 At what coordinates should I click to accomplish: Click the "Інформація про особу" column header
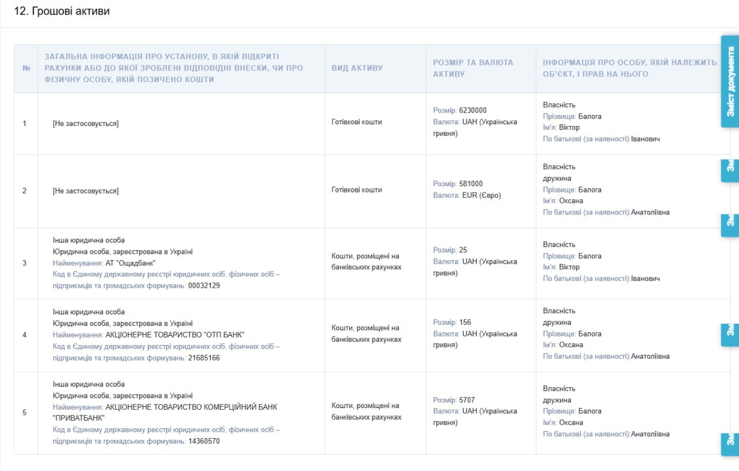point(629,68)
